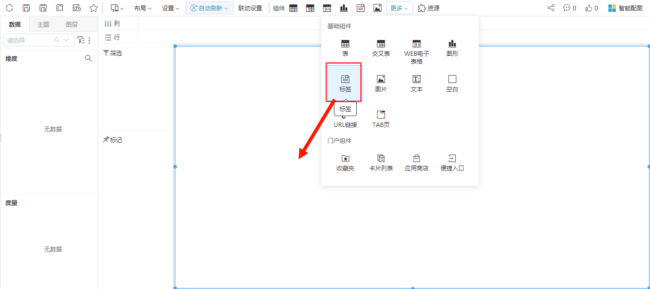Click the thumbs-up like icon

tap(589, 8)
